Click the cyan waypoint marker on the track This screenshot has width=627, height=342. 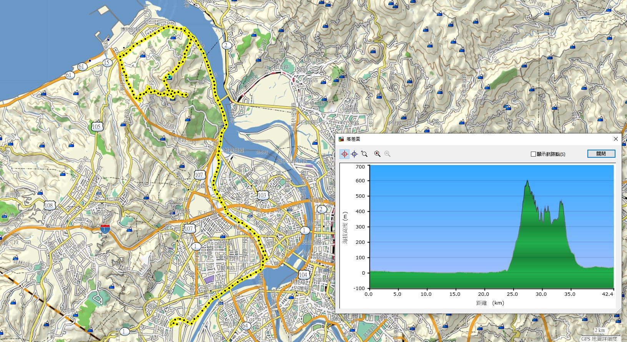coord(169,77)
